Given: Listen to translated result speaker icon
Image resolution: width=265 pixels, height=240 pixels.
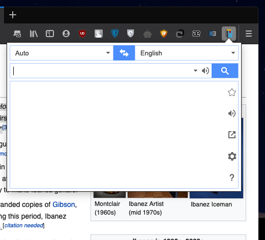Looking at the screenshot, I should [232, 113].
